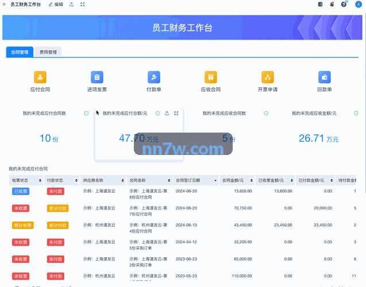Click the 部分收票 status tag

[x=23, y=225]
